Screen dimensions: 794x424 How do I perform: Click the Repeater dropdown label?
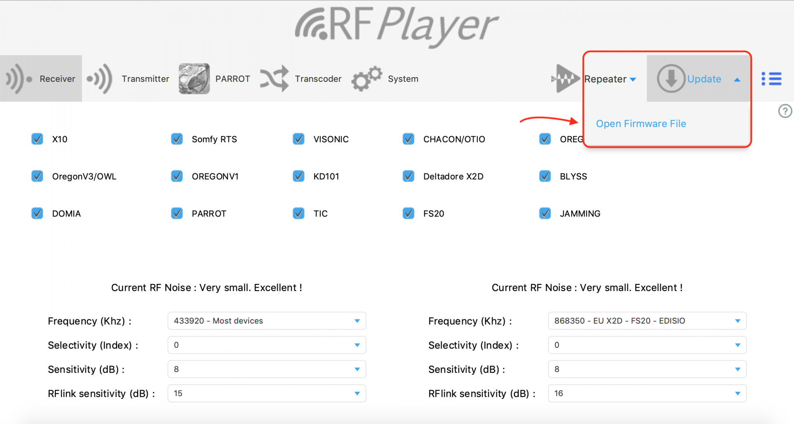[x=610, y=79]
